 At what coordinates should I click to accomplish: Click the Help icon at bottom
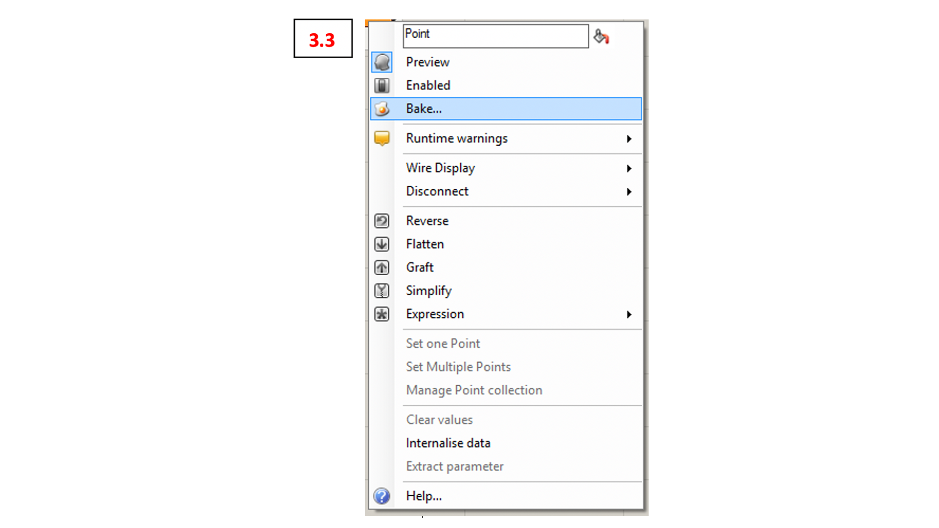(382, 496)
